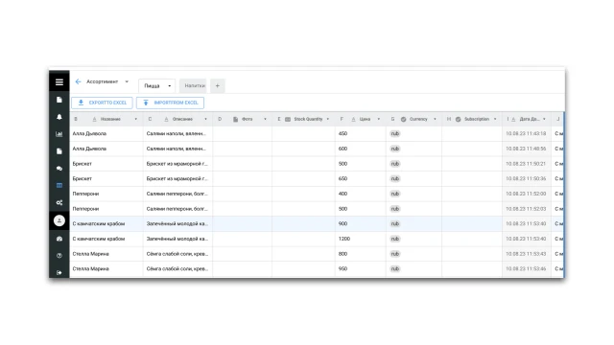Viewport: 614px width, 345px height.
Task: Click the logout icon at sidebar bottom
Action: click(x=59, y=272)
